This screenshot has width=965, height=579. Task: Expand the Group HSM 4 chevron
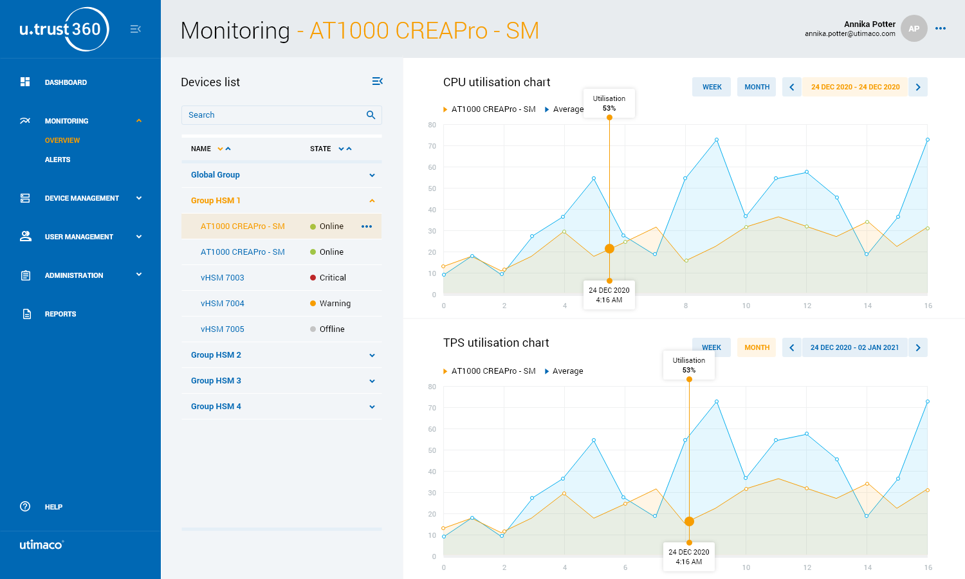372,407
